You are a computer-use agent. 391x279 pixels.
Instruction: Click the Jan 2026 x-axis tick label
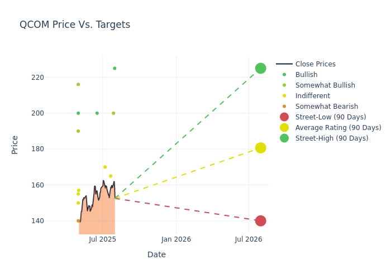point(176,239)
